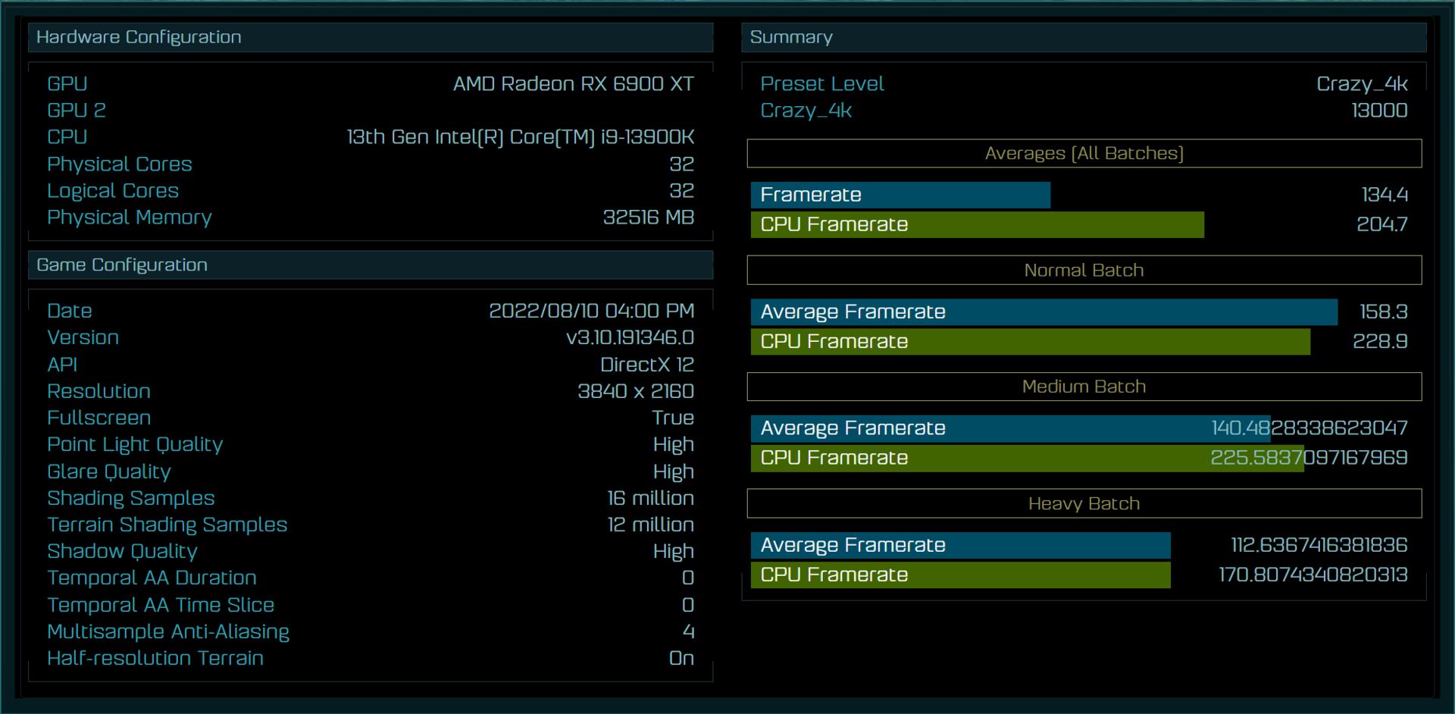Click the Average Framerate bar in Normal Batch

pyautogui.click(x=1042, y=312)
